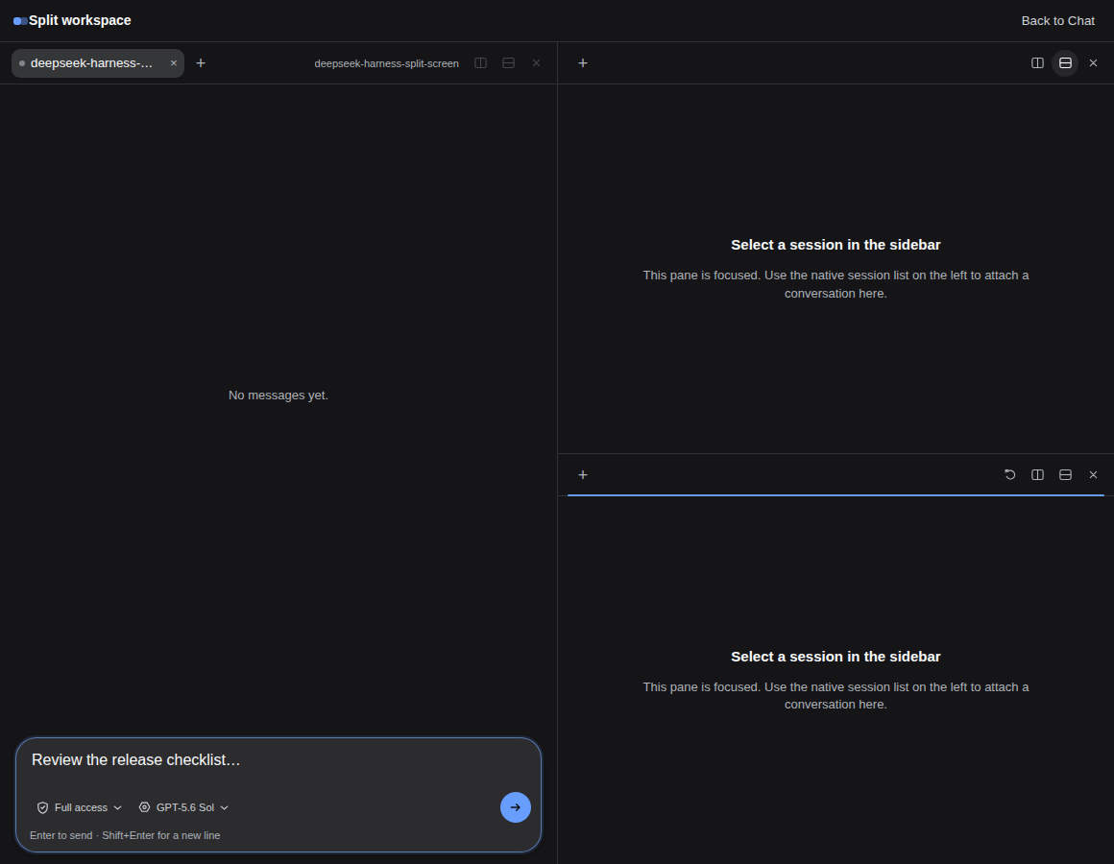Open the Full access permissions dropdown
1114x864 pixels.
tap(80, 808)
